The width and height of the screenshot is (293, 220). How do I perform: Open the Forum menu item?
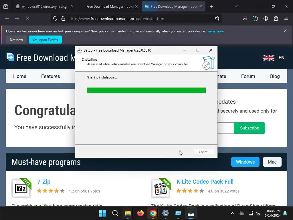[248, 76]
